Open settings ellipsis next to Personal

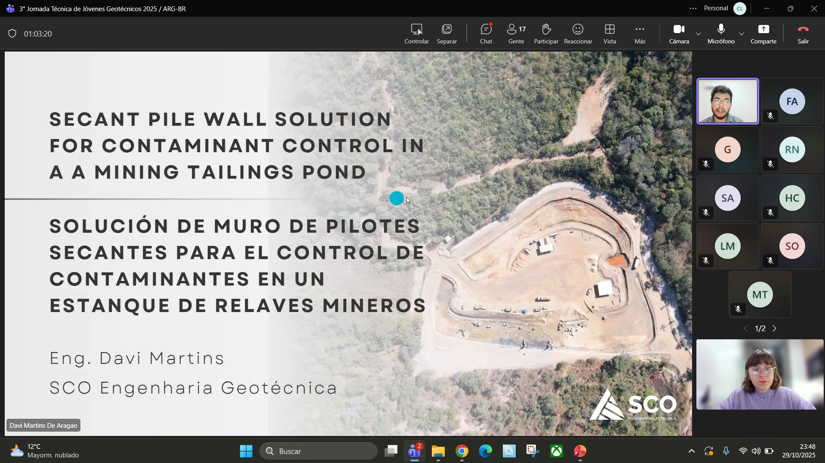tap(693, 9)
